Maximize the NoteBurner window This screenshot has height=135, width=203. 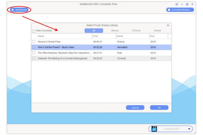coord(187,4)
